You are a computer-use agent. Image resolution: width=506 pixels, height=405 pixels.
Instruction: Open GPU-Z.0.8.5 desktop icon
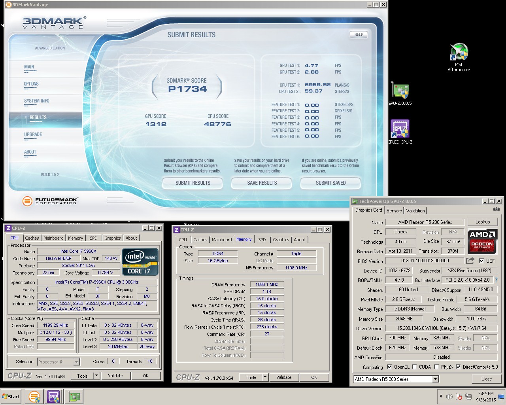pyautogui.click(x=400, y=94)
